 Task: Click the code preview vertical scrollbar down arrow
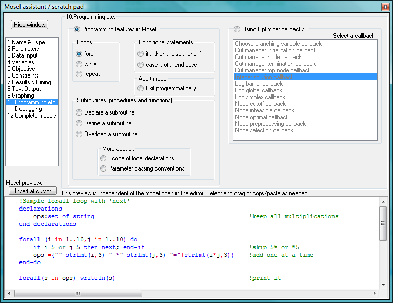click(383, 285)
